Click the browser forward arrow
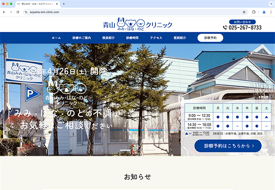Viewport: 275px width, 190px height. coord(10,12)
